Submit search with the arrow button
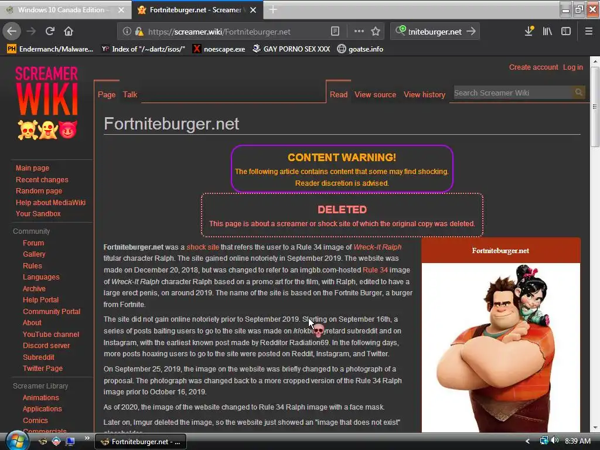 (x=471, y=31)
